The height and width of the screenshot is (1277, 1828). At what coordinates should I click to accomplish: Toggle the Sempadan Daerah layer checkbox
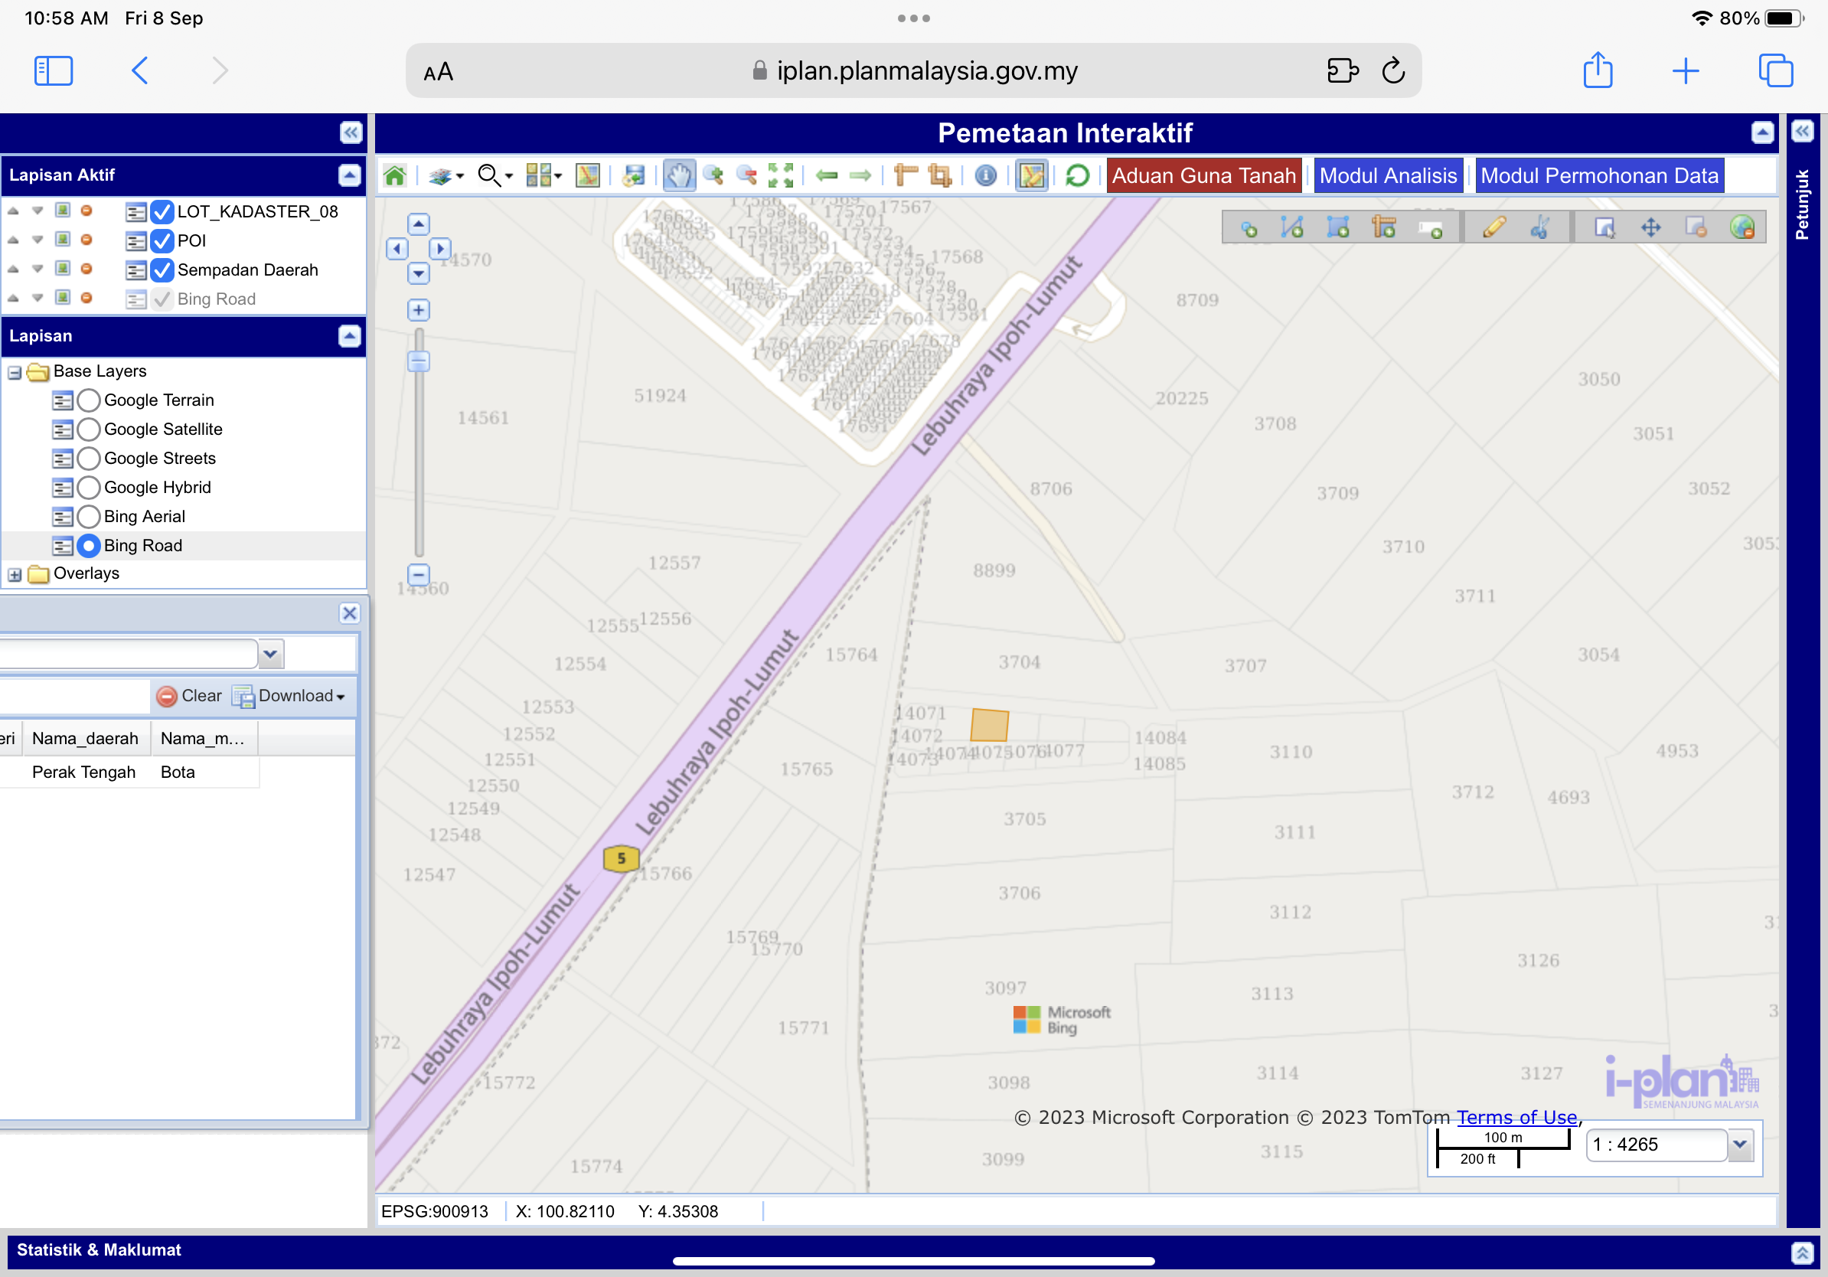click(162, 270)
